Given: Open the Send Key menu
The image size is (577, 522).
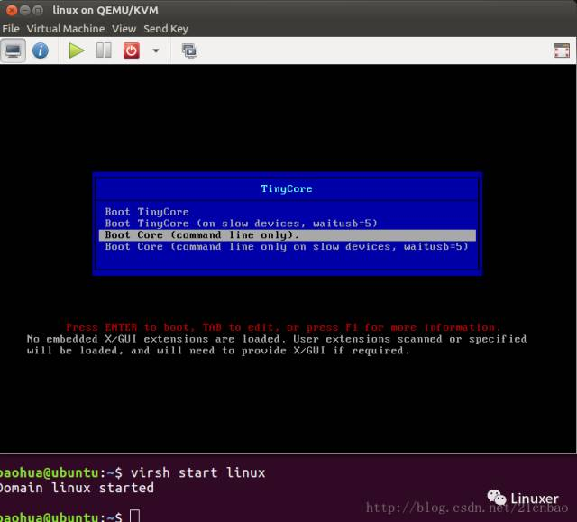Looking at the screenshot, I should point(166,29).
